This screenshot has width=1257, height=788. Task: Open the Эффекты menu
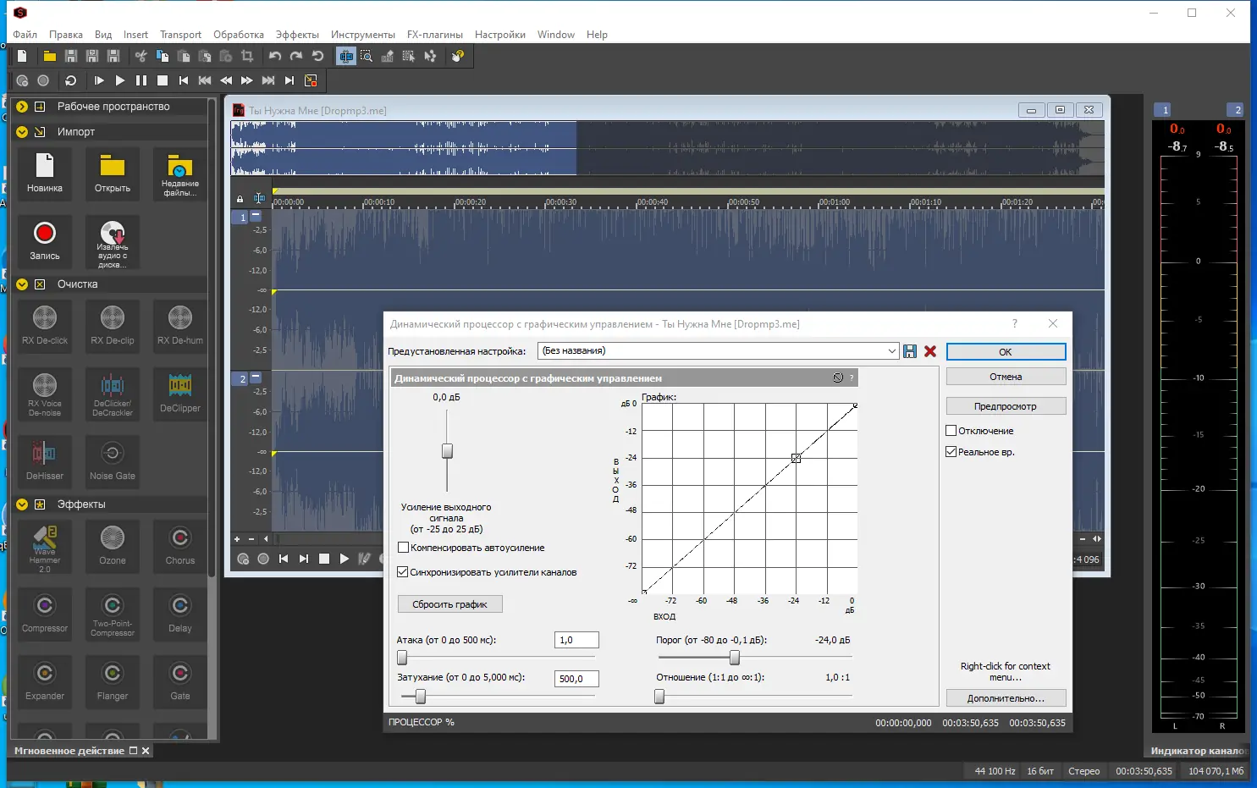(x=297, y=35)
